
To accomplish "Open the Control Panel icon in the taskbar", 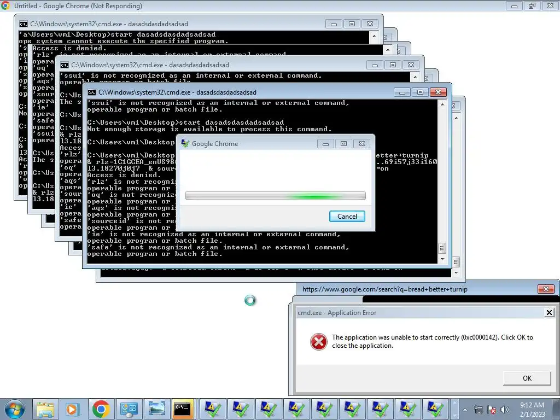I will coord(129,409).
